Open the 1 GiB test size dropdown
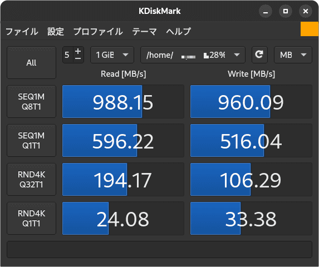 click(112, 55)
